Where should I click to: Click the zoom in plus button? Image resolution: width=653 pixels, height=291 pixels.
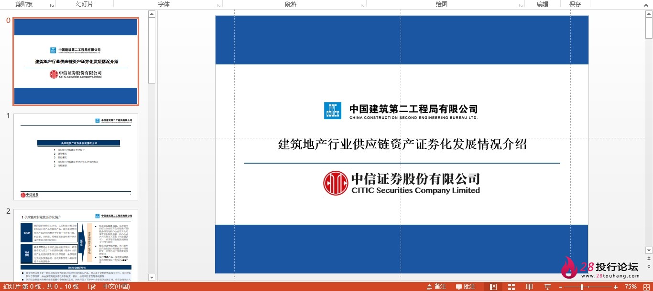[x=616, y=287]
